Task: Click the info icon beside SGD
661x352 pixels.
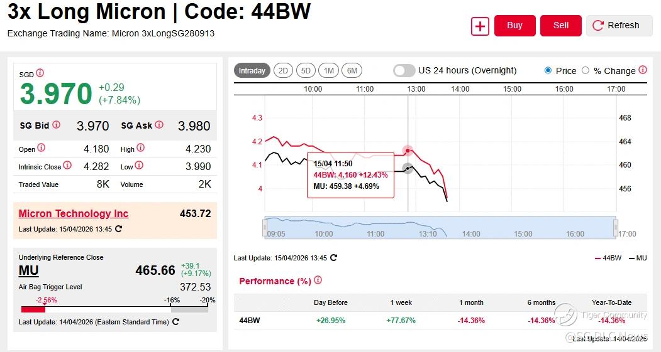Action: tap(40, 73)
